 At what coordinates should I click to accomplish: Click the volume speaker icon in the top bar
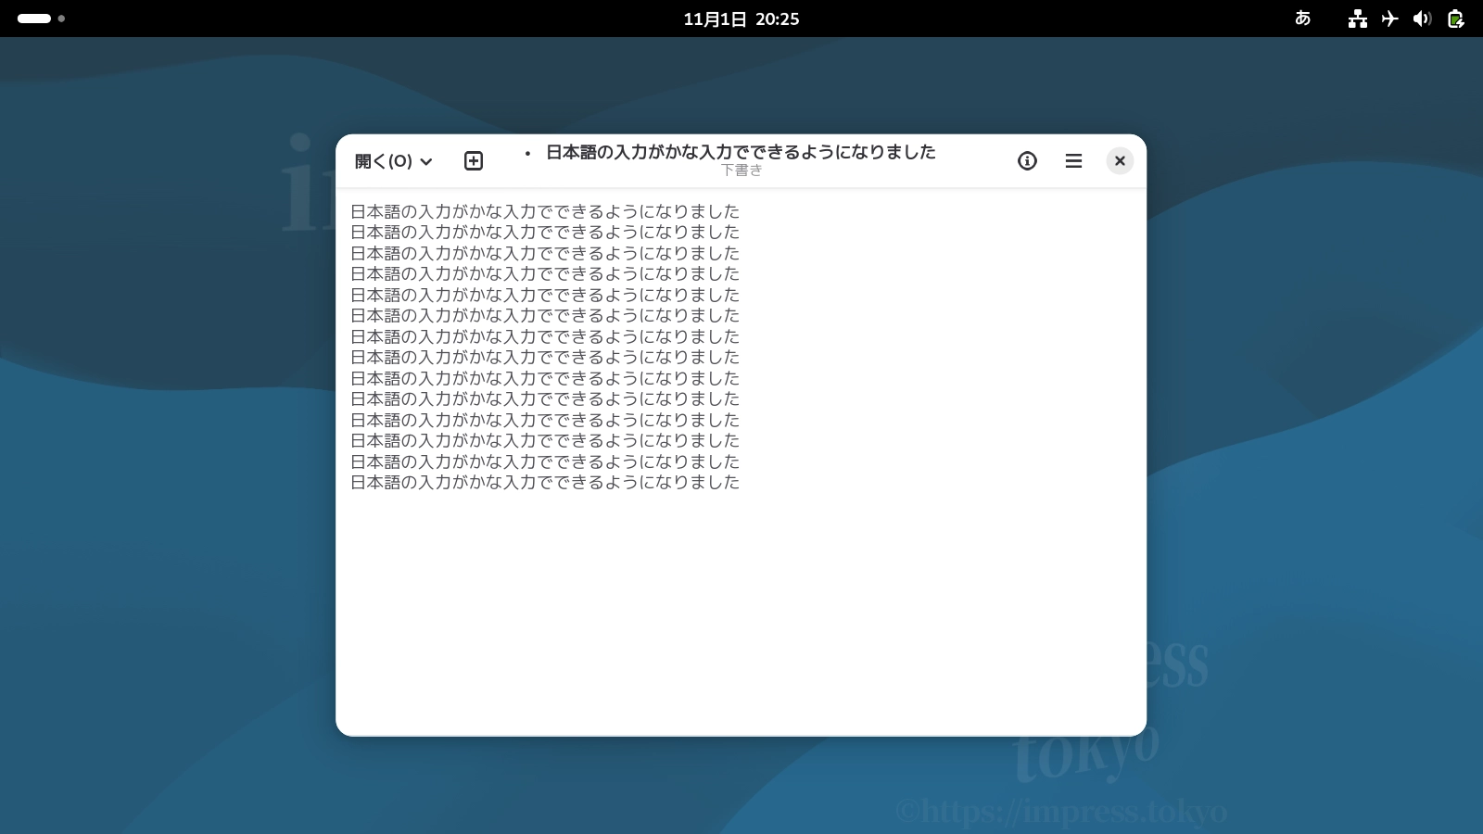[x=1422, y=19]
